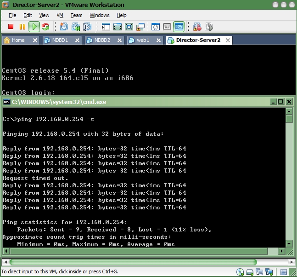Screen dimensions: 297x277
Task: Click the Capture Movie toolbar icon
Action: (197, 27)
